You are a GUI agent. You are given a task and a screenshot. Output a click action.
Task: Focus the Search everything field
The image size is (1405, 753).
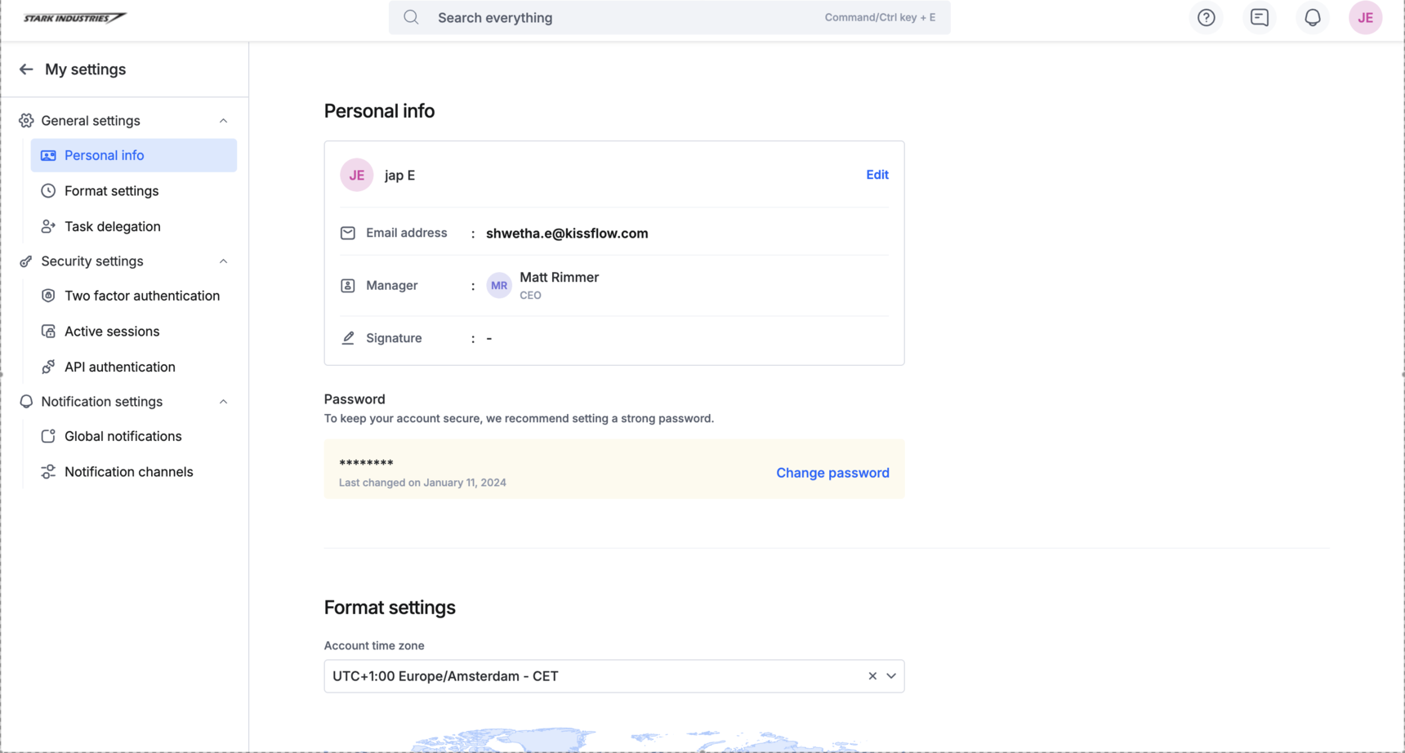point(670,17)
